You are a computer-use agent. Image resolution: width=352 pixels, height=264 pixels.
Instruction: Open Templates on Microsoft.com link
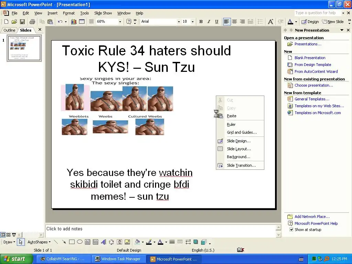(318, 113)
